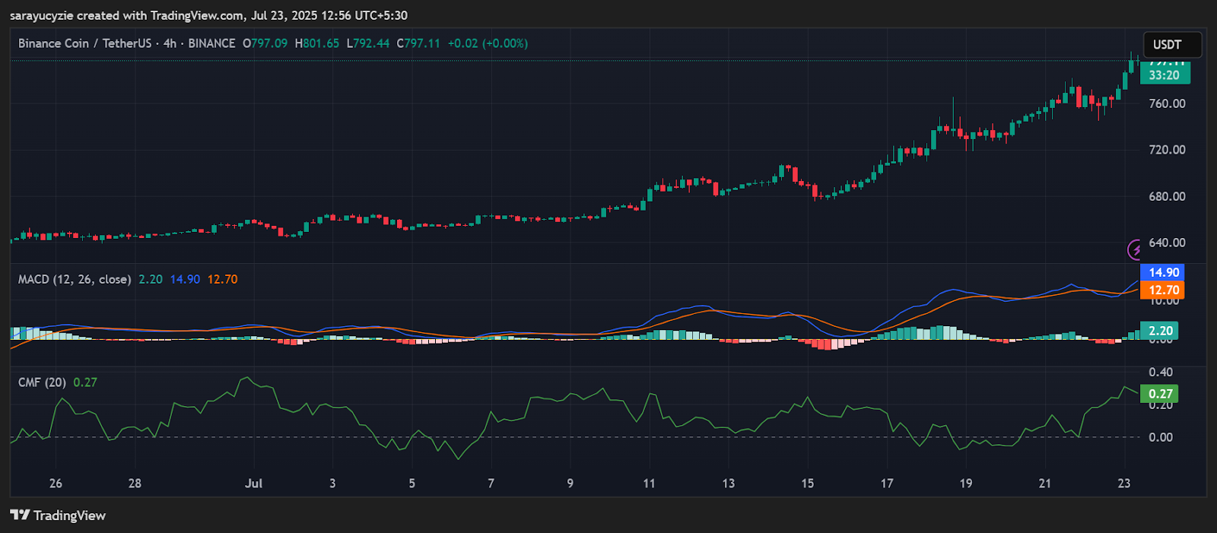Click the TradingView logo at bottom left
Image resolution: width=1217 pixels, height=533 pixels.
pos(58,516)
